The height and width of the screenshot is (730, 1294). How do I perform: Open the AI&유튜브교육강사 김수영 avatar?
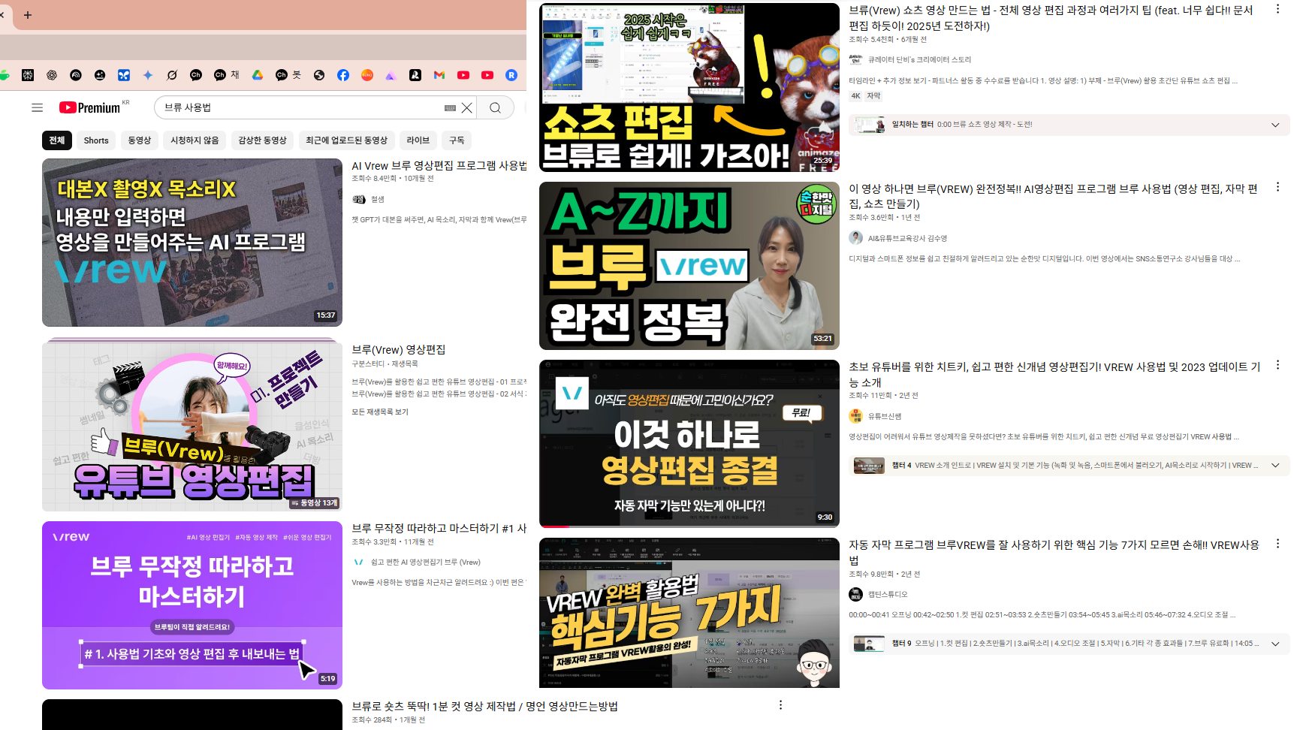(x=855, y=238)
